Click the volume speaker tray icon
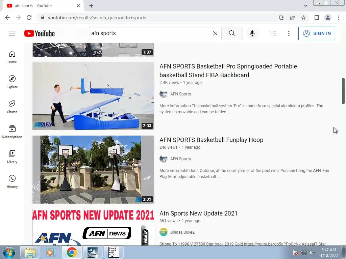The height and width of the screenshot is (259, 346). [x=312, y=253]
